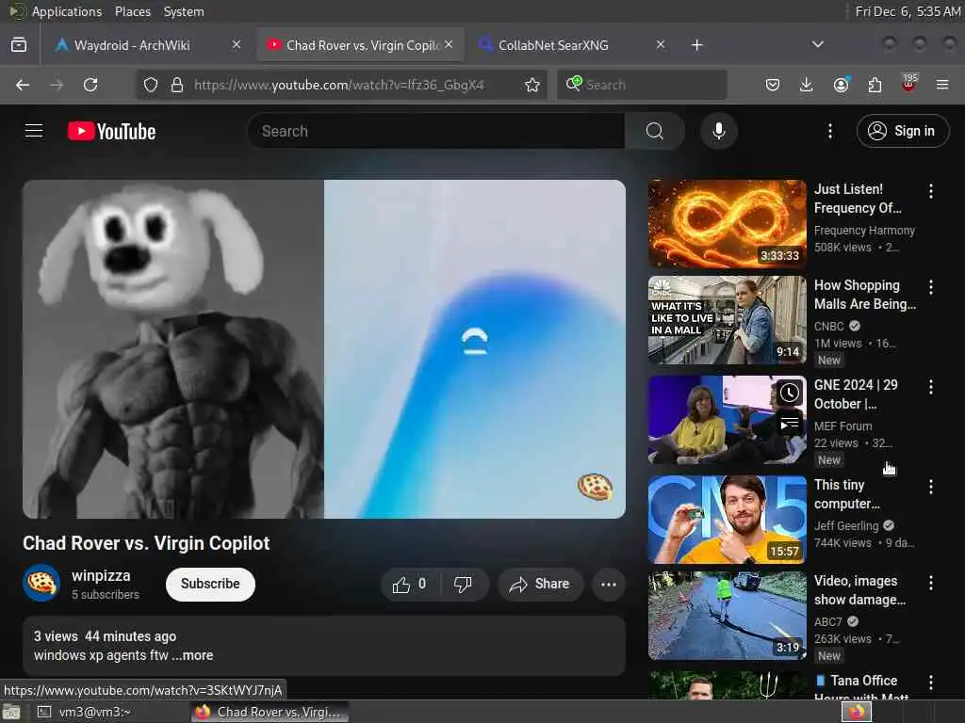The image size is (965, 723).
Task: Activate voice search microphone
Action: coord(718,131)
